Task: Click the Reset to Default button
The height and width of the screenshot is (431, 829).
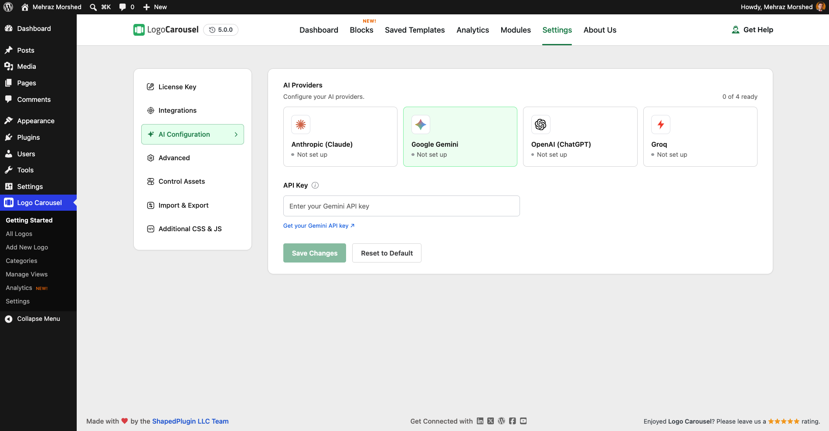Action: click(x=387, y=253)
